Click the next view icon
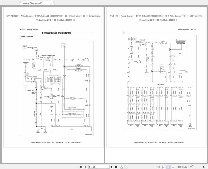The width and height of the screenshot is (208, 169). click(126, 167)
